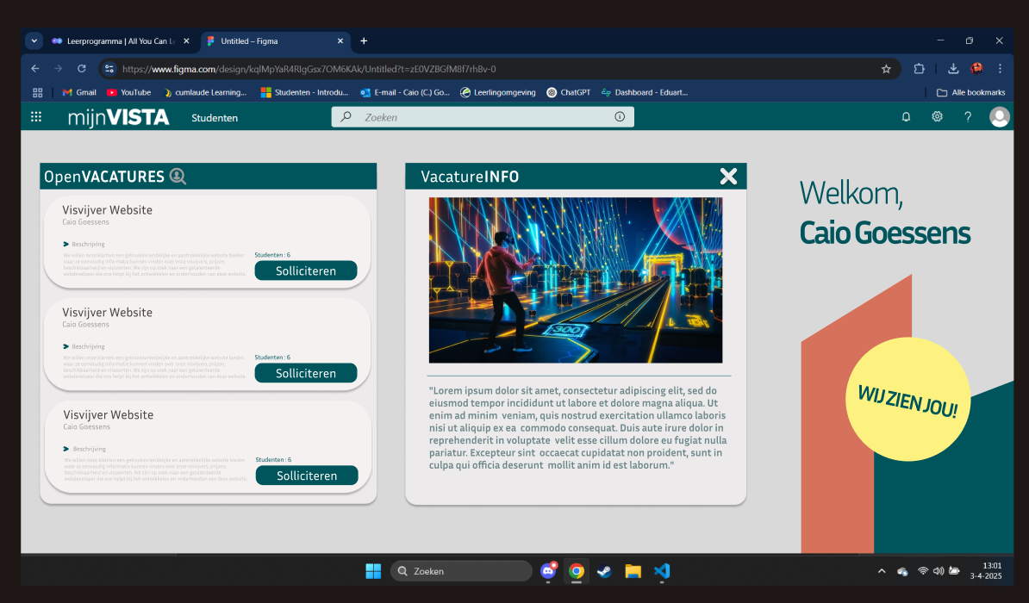Image resolution: width=1029 pixels, height=603 pixels.
Task: Click the info icon in search bar
Action: pyautogui.click(x=620, y=117)
